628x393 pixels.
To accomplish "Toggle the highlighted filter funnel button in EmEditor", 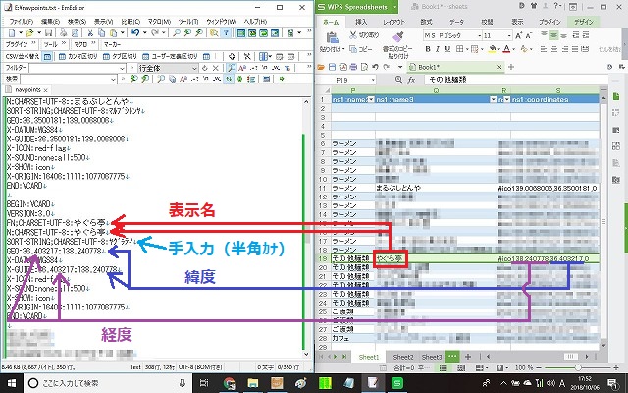I will [x=226, y=33].
